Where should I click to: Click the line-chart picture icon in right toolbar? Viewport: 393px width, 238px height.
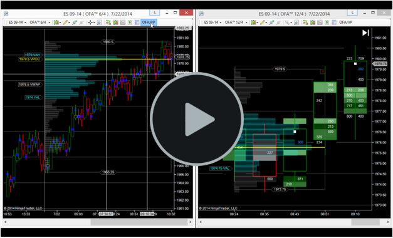[320, 23]
